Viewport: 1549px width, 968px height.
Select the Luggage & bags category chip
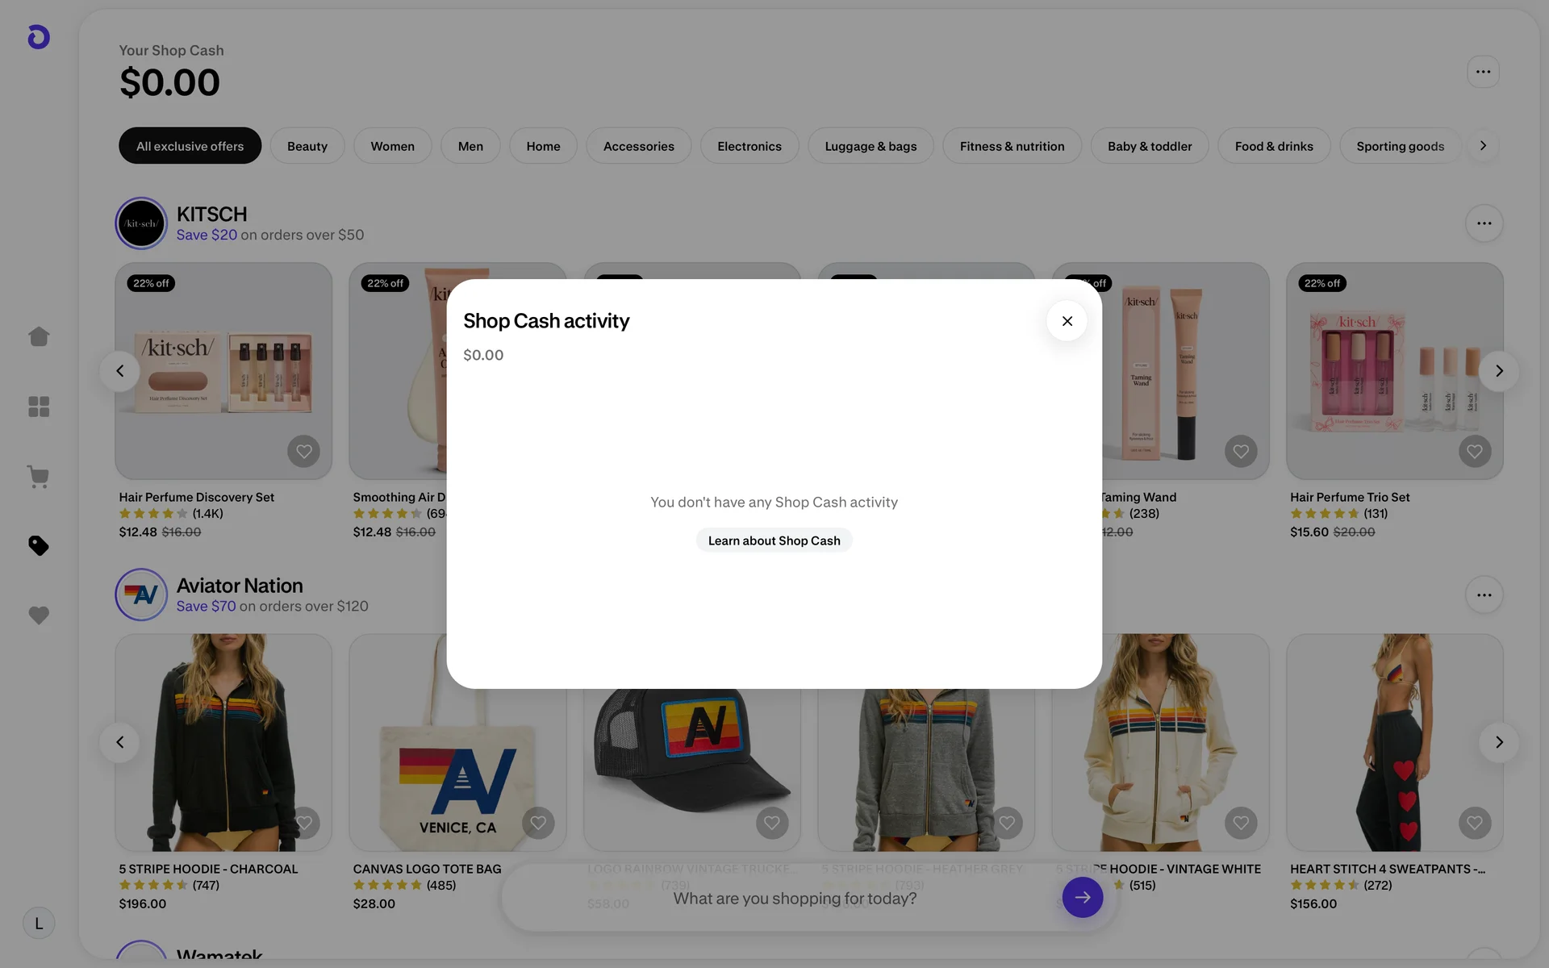(x=871, y=146)
